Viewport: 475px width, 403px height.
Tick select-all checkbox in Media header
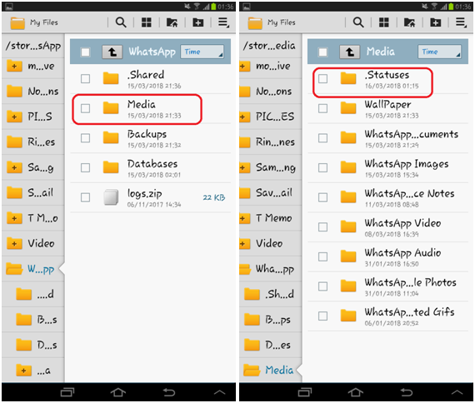[323, 52]
